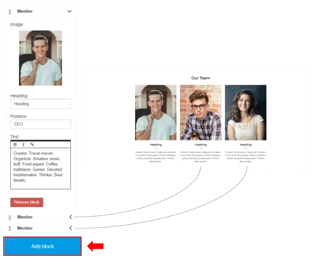Grab the drag handle of the last Member row

10,229
